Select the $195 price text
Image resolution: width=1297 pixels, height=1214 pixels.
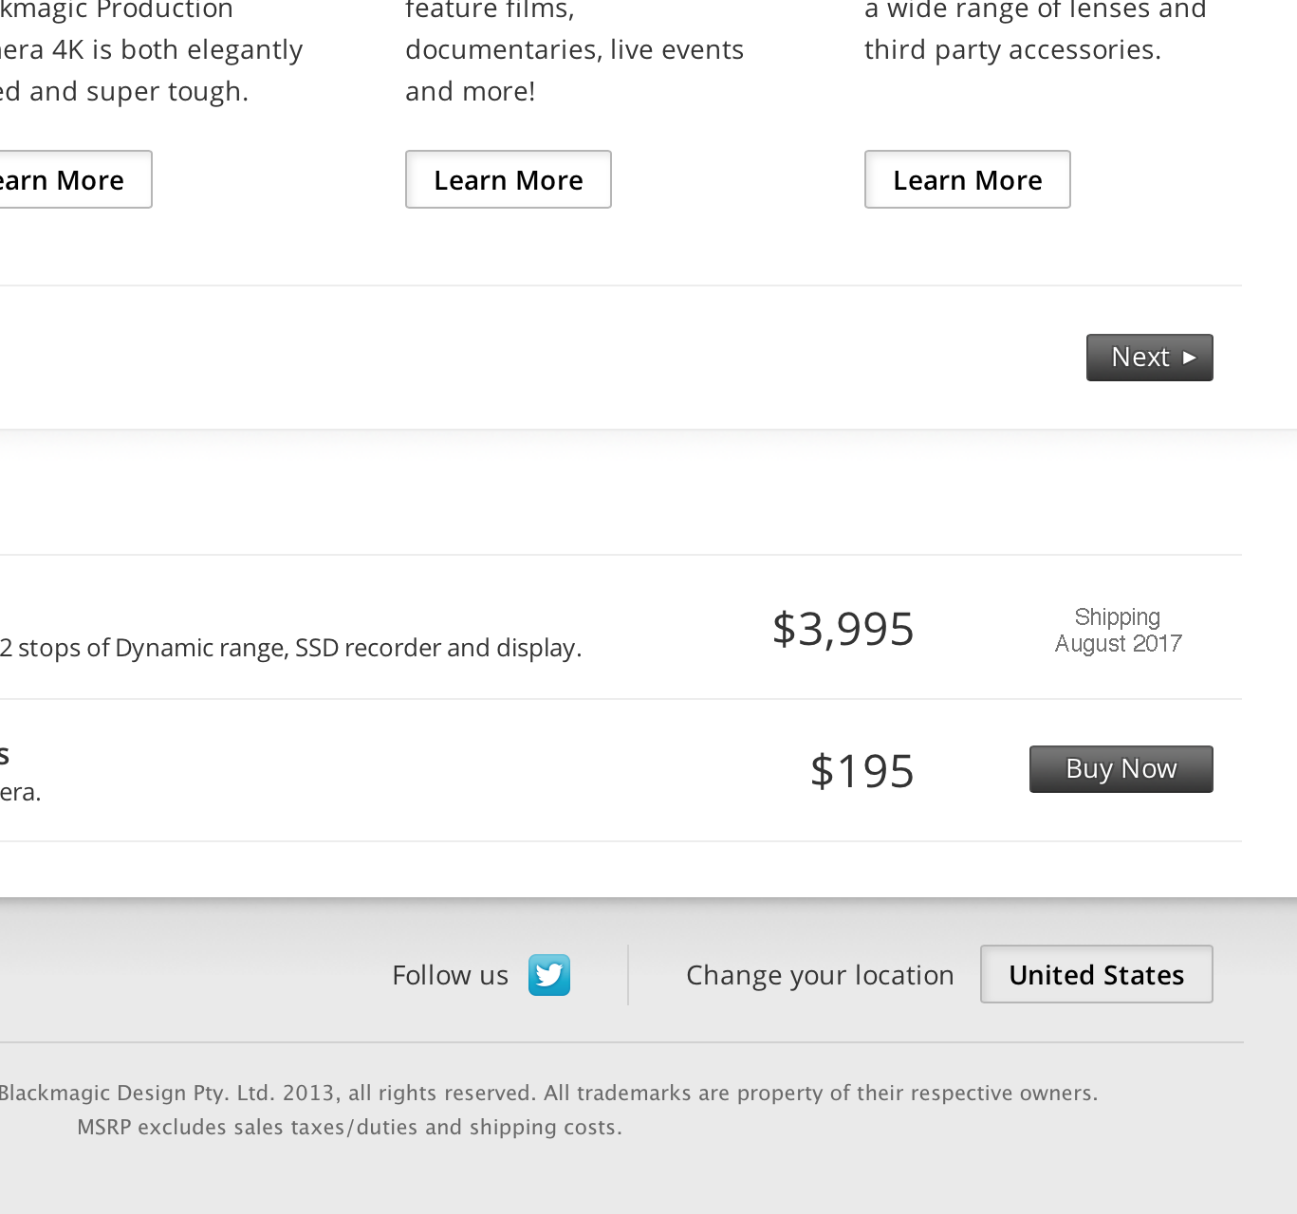[862, 770]
